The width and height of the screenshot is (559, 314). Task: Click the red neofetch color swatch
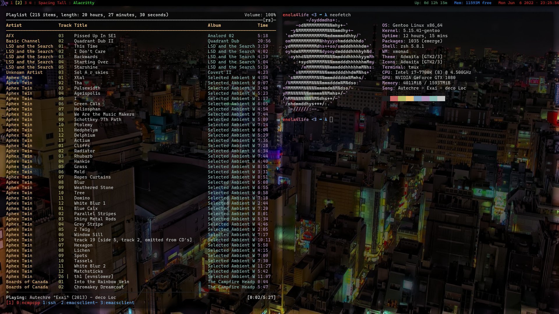[x=394, y=99]
